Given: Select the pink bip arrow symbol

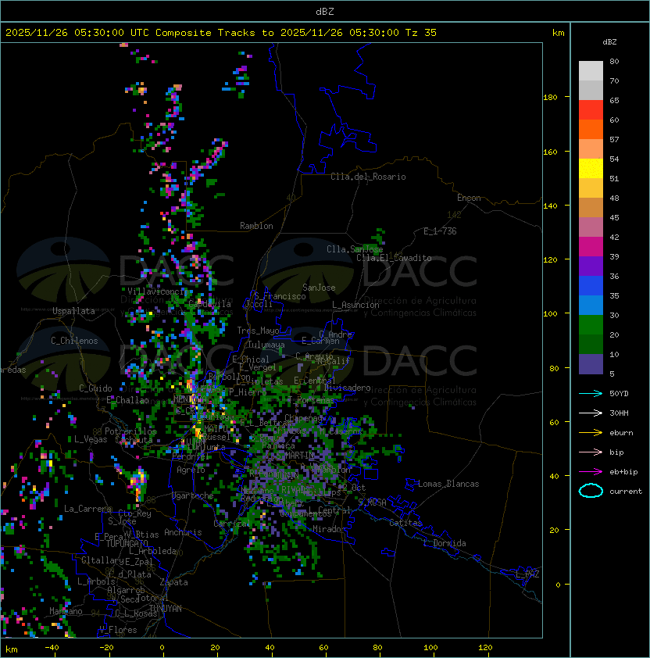Looking at the screenshot, I should [591, 452].
